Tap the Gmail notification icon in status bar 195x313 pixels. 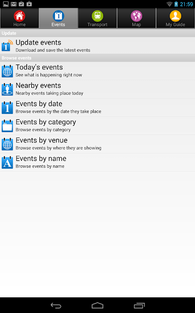pyautogui.click(x=14, y=4)
